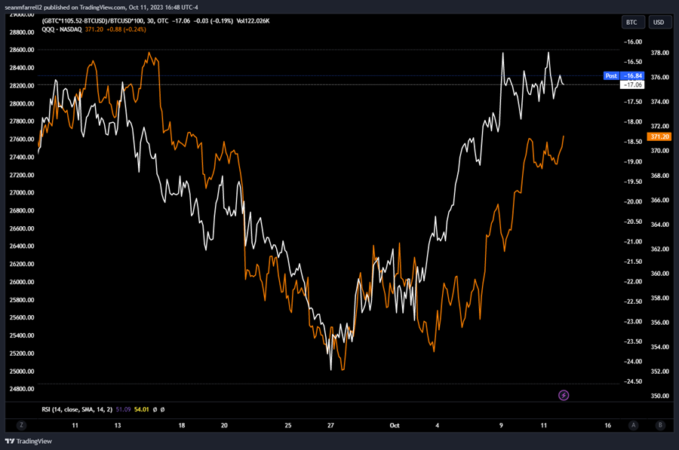Click date label 18 on the time axis
The height and width of the screenshot is (450, 679).
[x=181, y=425]
